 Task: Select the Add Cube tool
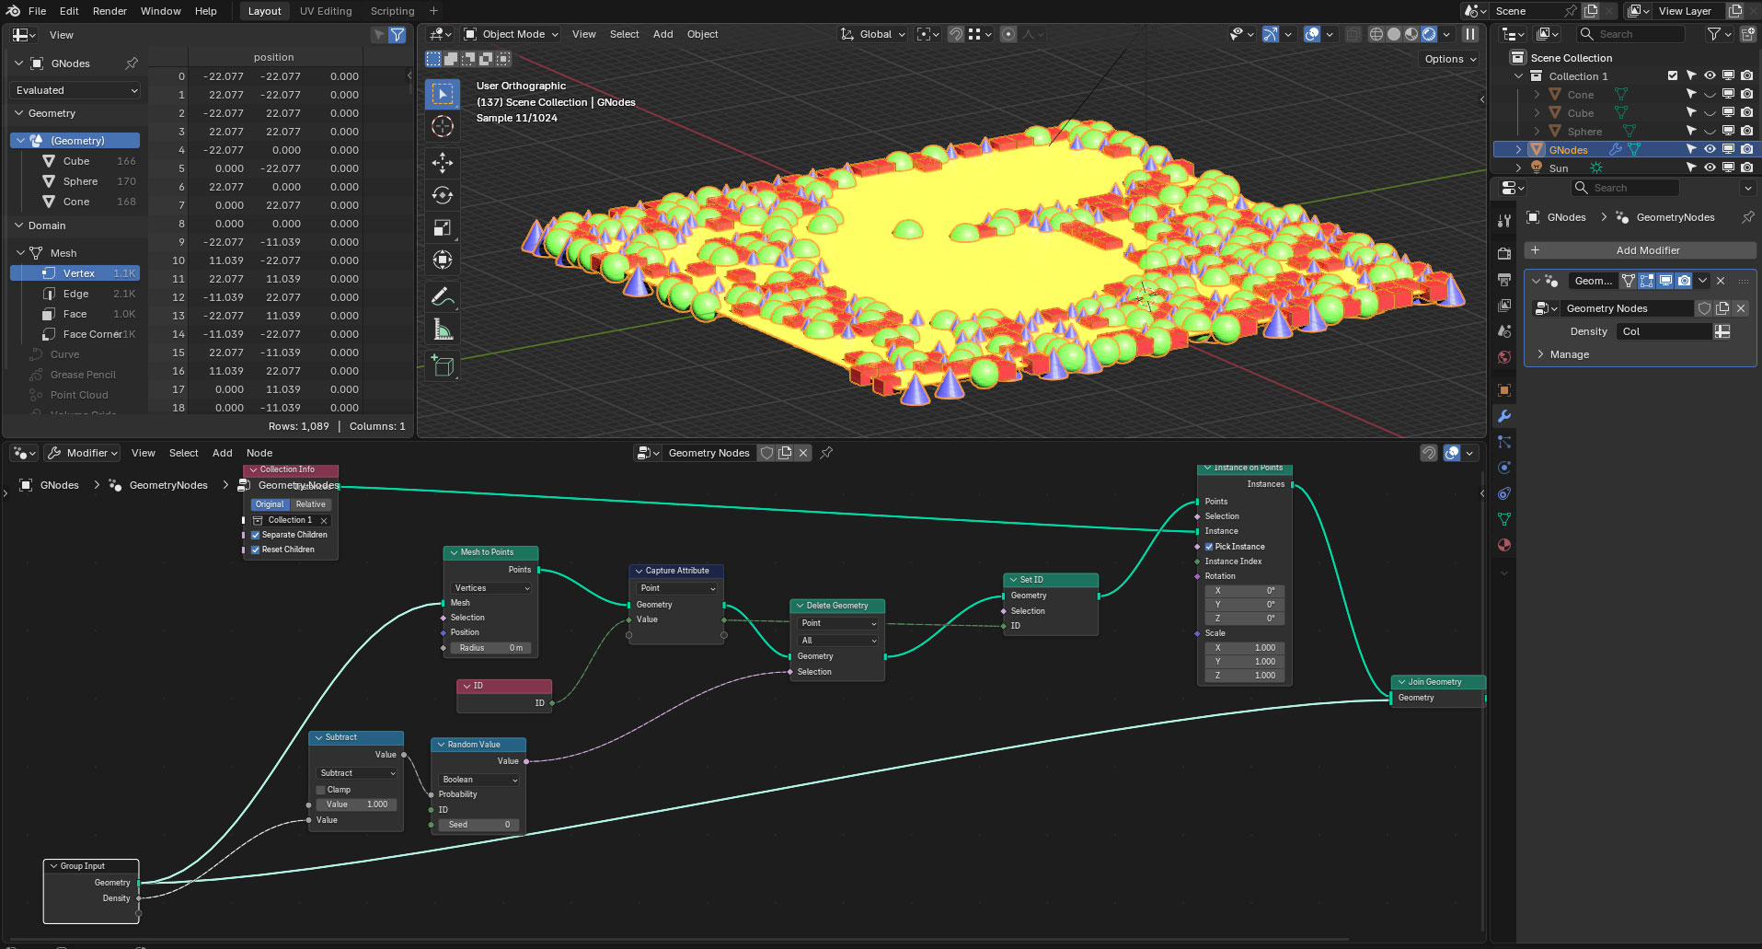pos(443,365)
